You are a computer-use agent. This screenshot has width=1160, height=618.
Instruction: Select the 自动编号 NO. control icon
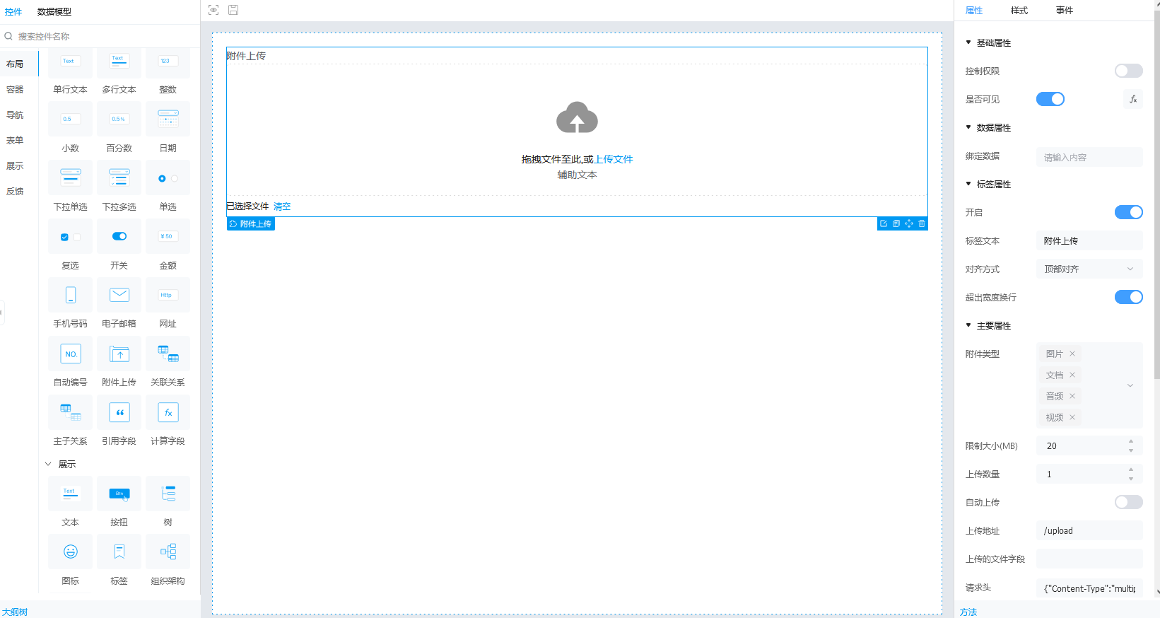[70, 354]
